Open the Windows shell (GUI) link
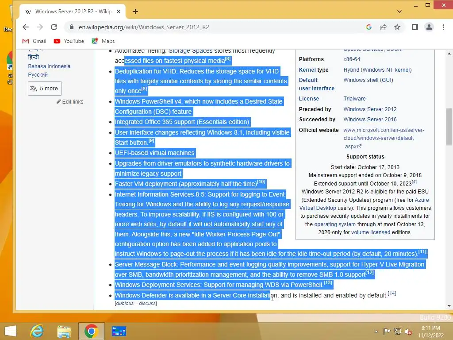The width and height of the screenshot is (453, 340). pos(368,80)
